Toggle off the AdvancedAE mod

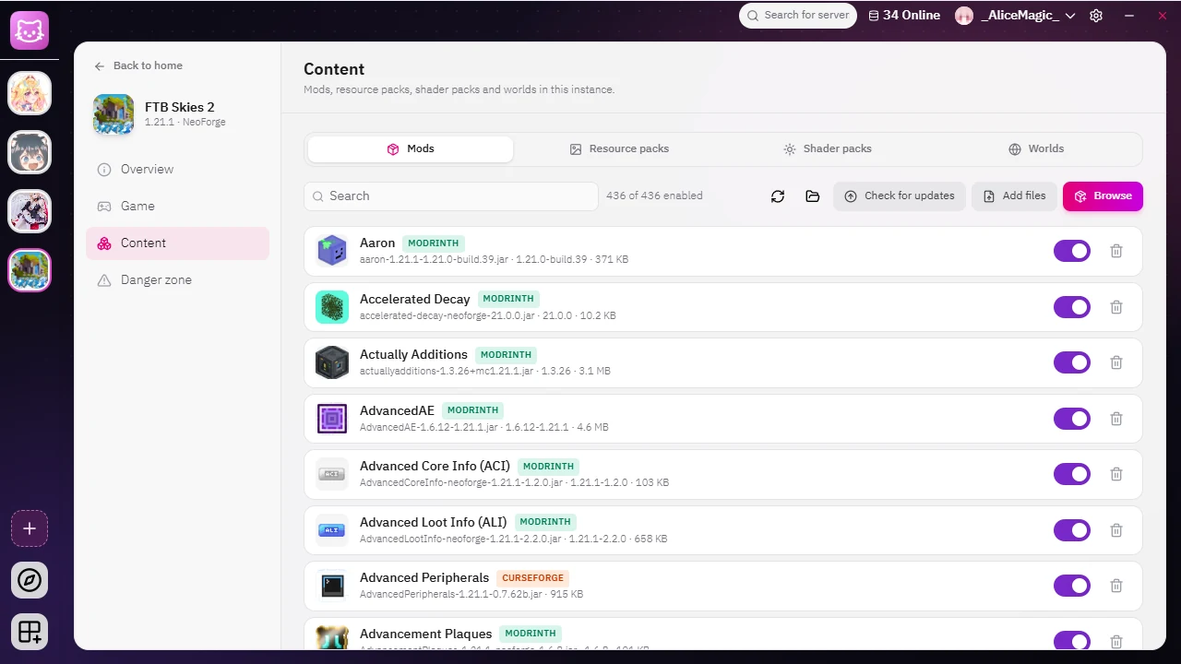click(x=1072, y=419)
